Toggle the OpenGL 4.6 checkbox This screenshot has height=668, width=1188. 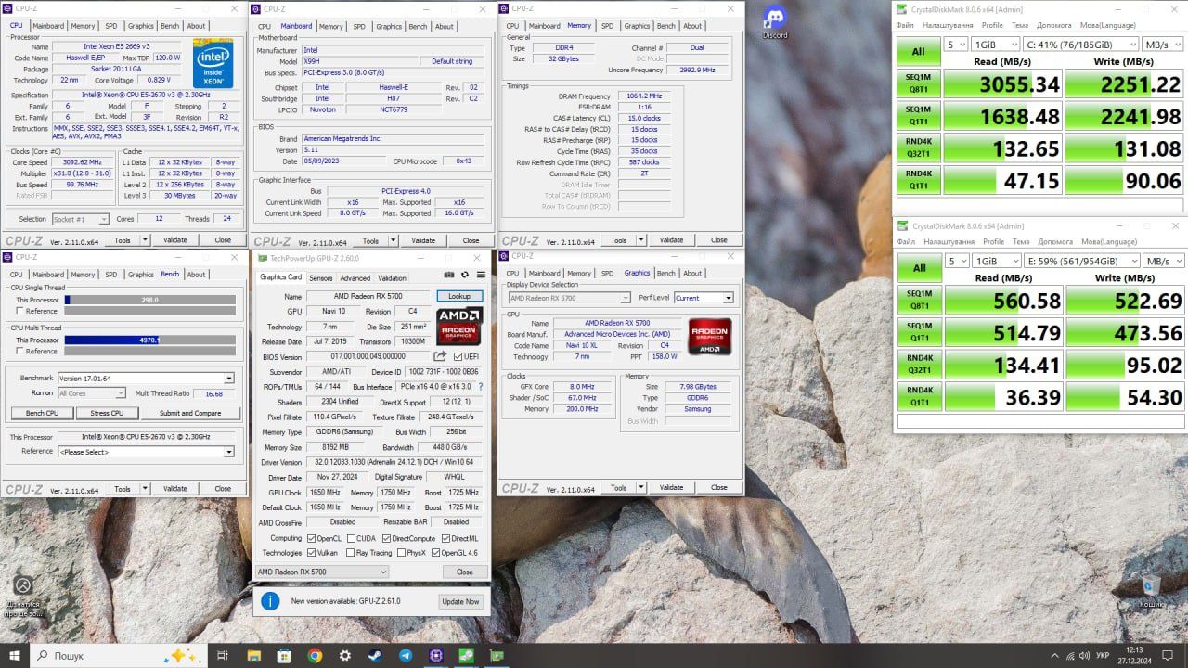435,553
